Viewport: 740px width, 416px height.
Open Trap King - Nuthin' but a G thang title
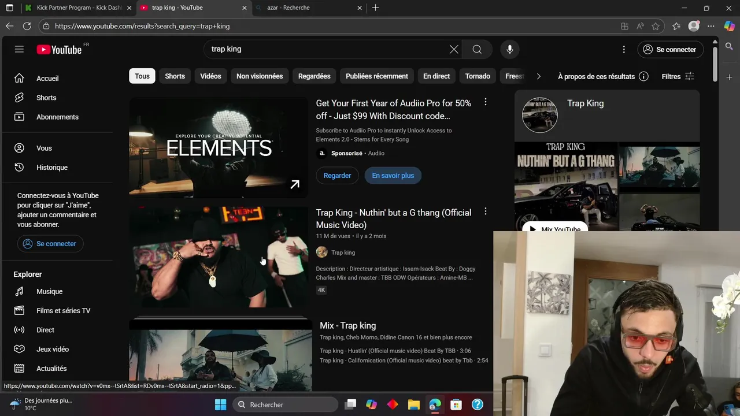tap(394, 218)
